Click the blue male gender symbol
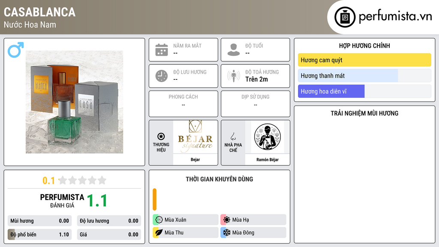Viewport: 439px width, 247px height. (x=16, y=50)
